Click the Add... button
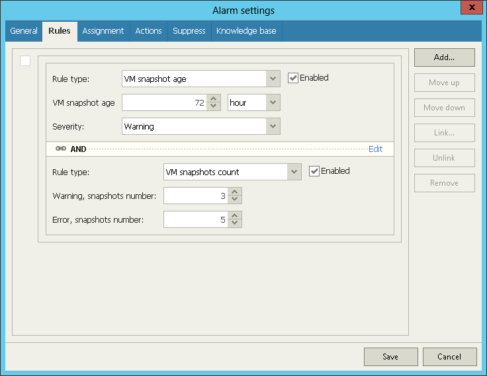 [445, 57]
